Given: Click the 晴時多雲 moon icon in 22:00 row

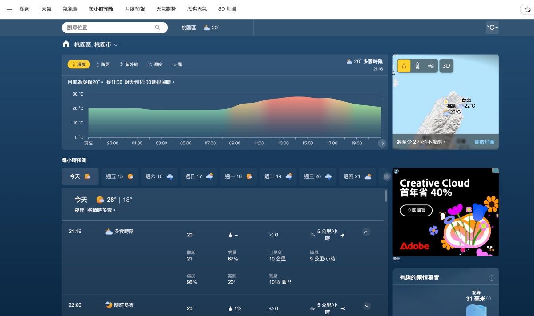Looking at the screenshot, I should [x=109, y=305].
